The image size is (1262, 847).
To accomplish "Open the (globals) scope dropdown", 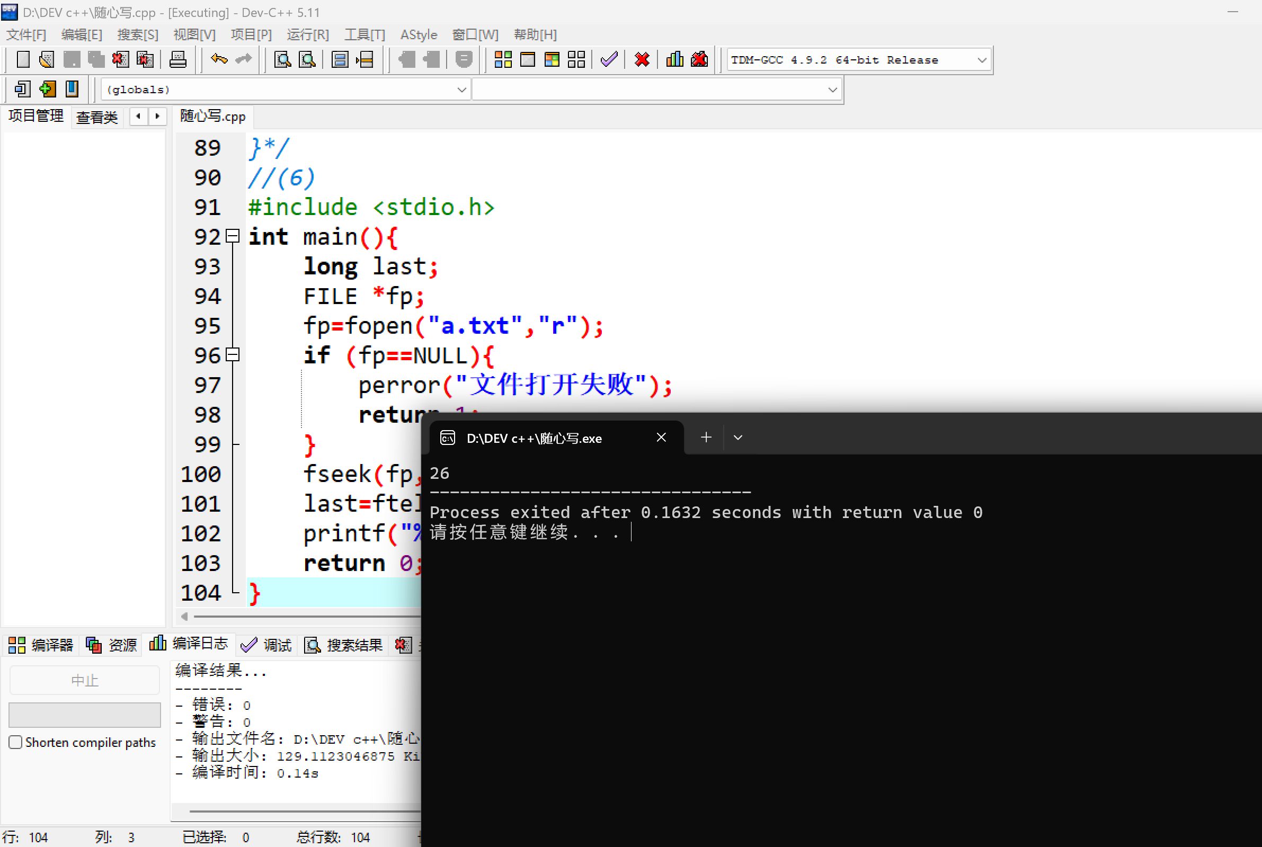I will tap(461, 90).
